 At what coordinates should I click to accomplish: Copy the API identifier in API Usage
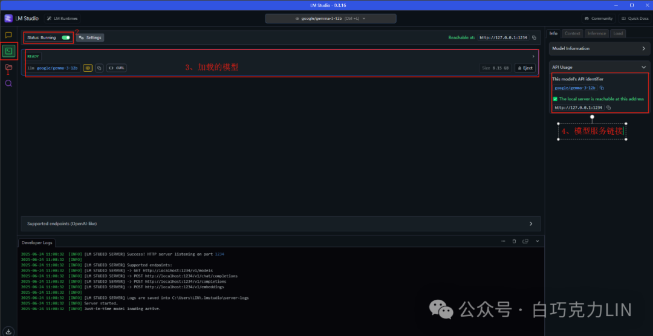coord(602,88)
